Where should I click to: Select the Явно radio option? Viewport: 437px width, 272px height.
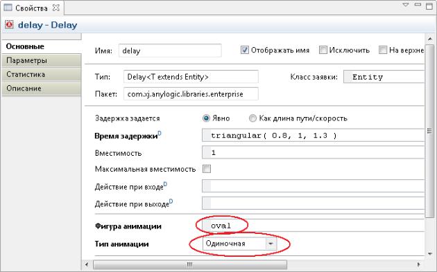(206, 118)
